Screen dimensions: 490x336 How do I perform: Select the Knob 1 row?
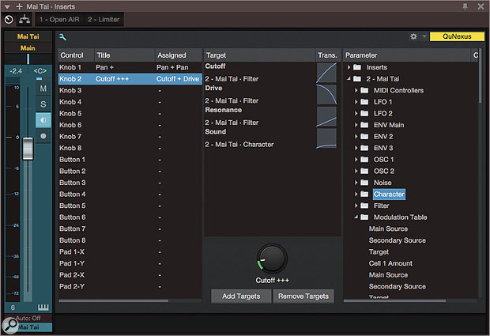(x=130, y=67)
